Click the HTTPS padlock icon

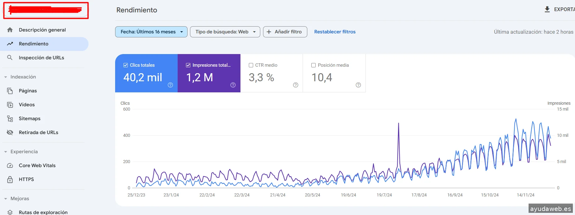tap(10, 179)
